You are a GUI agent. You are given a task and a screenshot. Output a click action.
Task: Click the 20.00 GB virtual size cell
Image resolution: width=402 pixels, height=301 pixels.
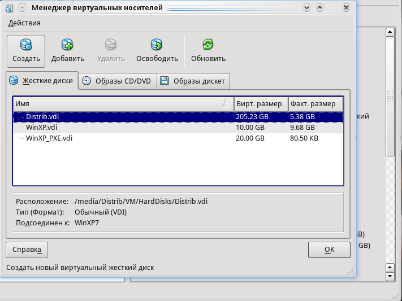pos(250,138)
